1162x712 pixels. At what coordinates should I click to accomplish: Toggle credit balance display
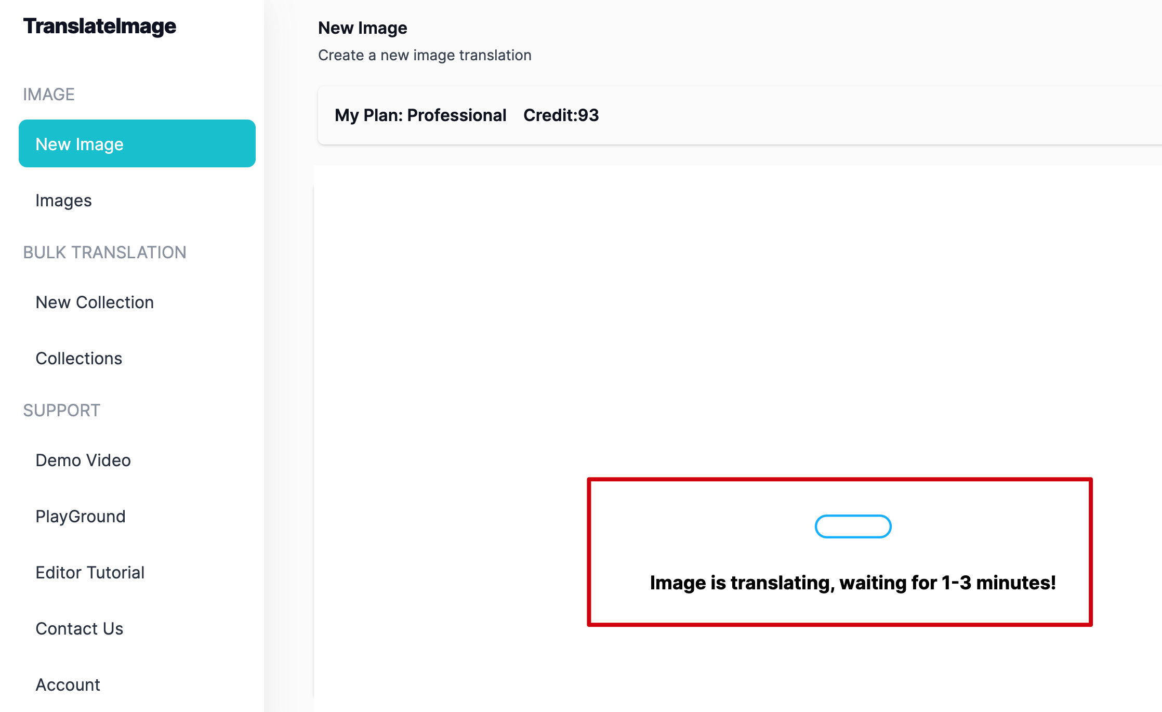click(561, 114)
